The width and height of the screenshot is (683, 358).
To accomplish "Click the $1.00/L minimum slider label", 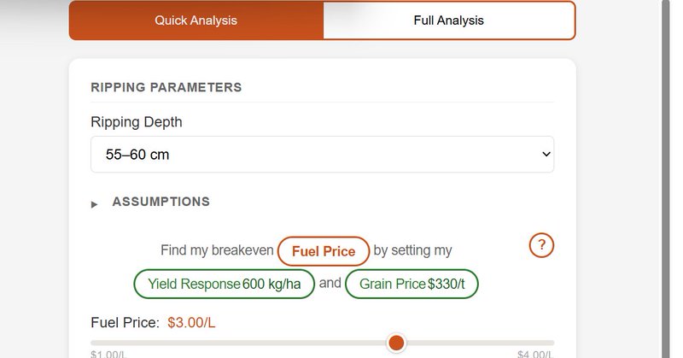I will [x=108, y=355].
